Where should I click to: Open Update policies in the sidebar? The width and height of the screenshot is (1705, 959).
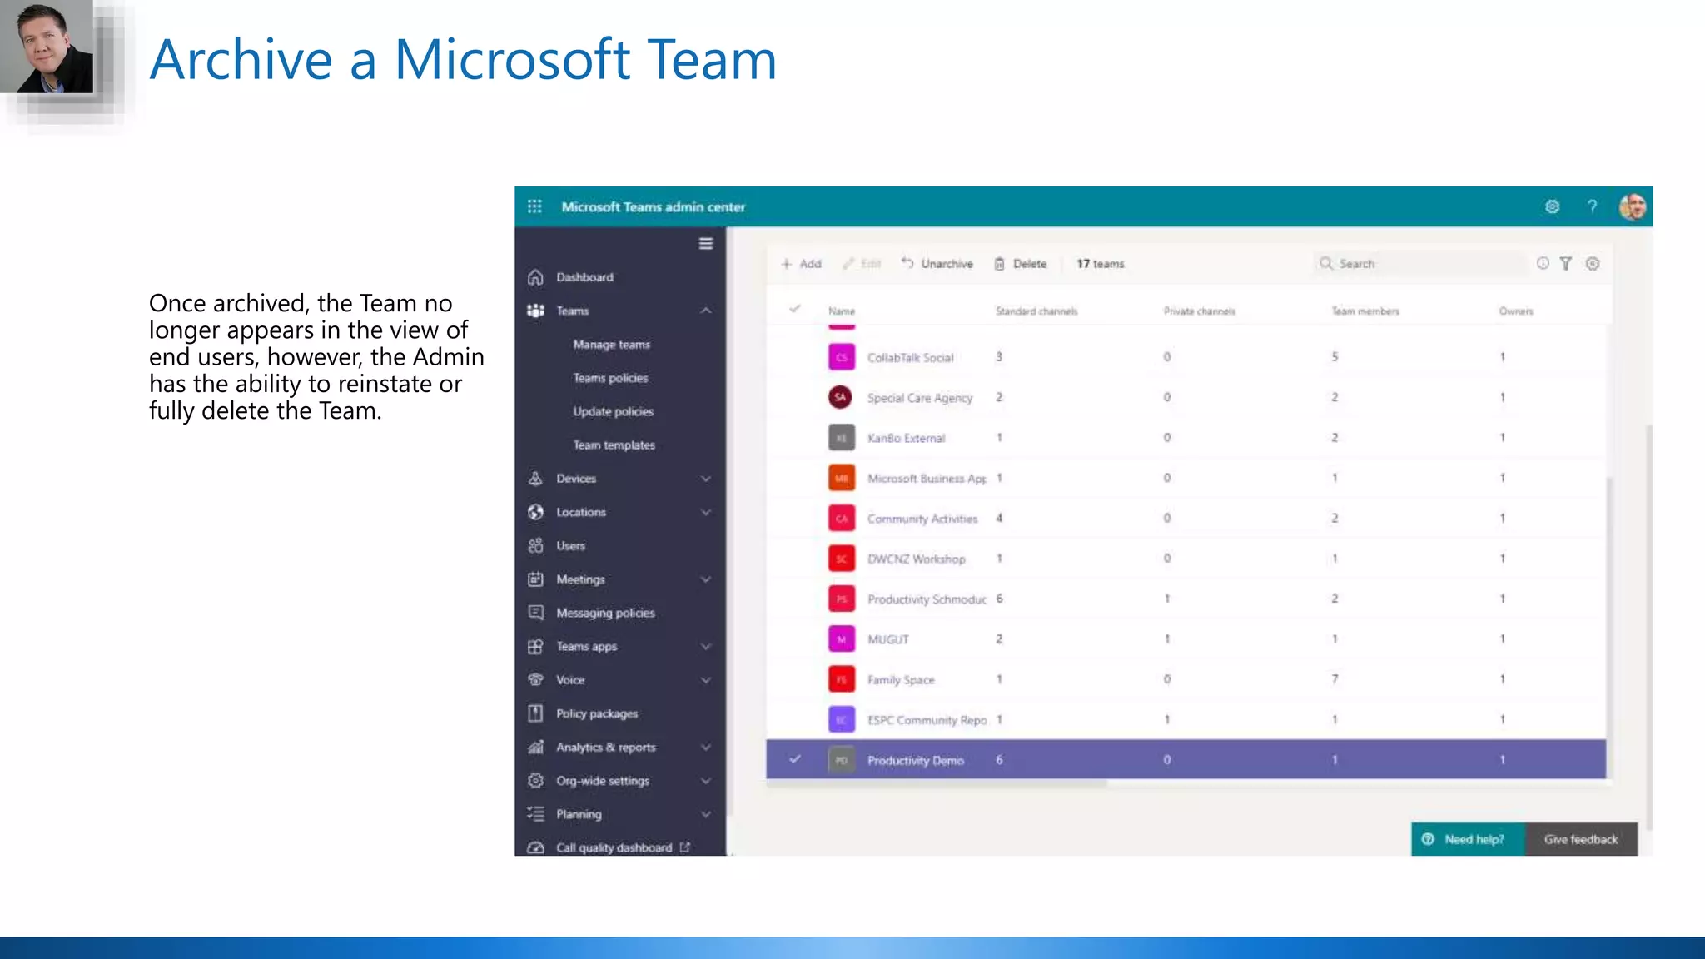[x=614, y=411]
